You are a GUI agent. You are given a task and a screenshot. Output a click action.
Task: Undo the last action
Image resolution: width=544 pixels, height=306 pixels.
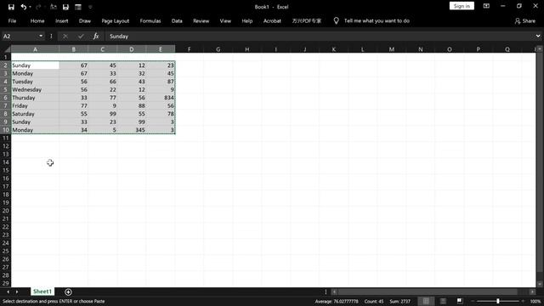23,7
